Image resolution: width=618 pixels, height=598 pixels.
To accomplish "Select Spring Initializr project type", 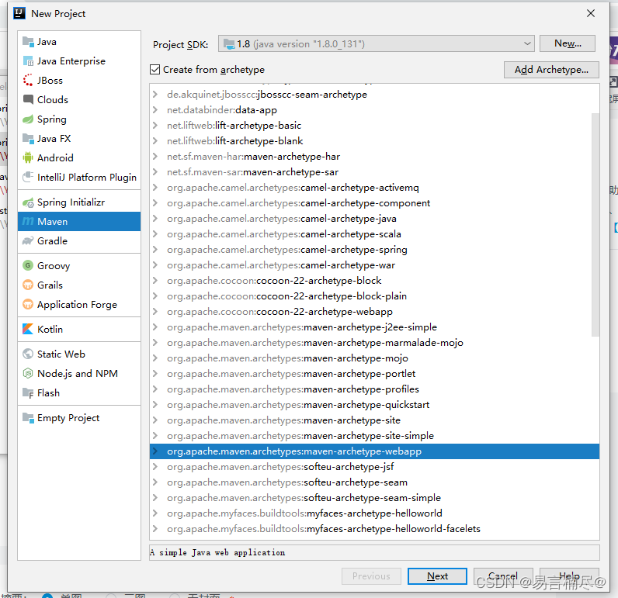I will (x=79, y=202).
